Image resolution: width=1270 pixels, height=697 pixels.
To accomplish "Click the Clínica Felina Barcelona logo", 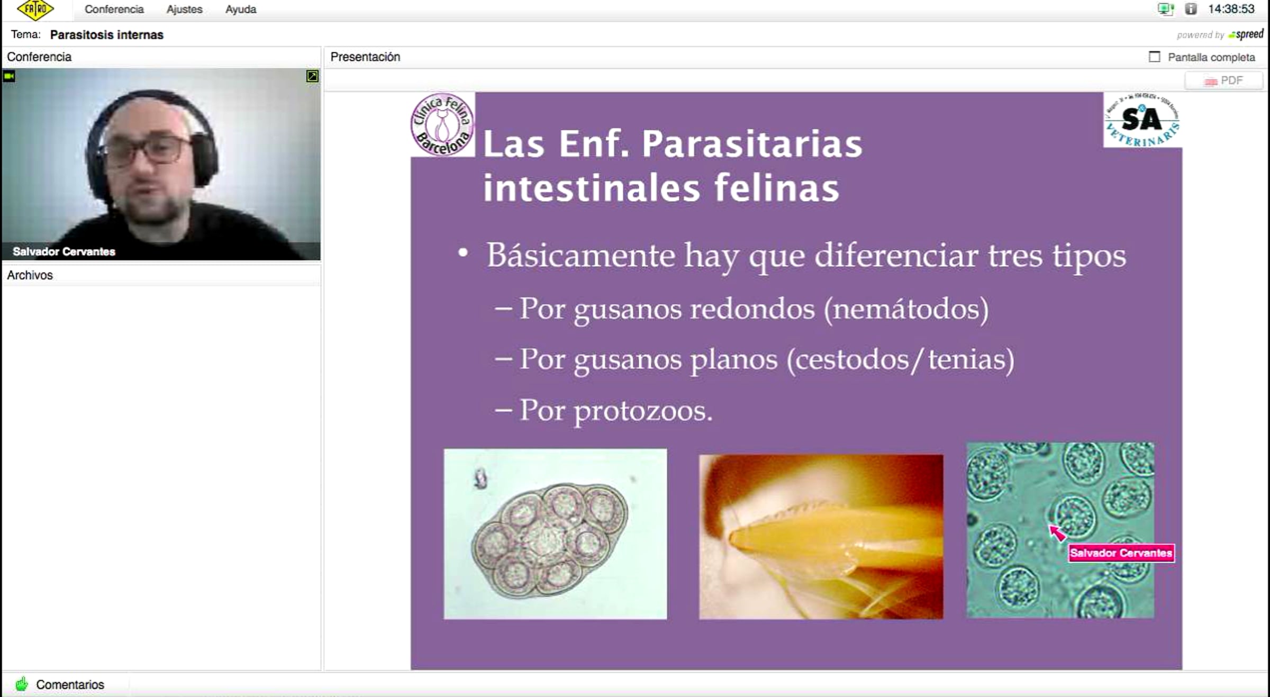I will click(x=442, y=125).
